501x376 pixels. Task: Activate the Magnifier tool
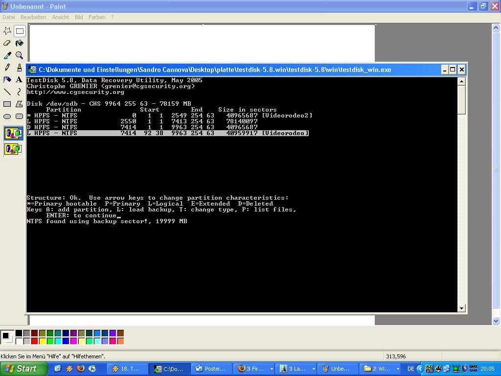point(20,55)
